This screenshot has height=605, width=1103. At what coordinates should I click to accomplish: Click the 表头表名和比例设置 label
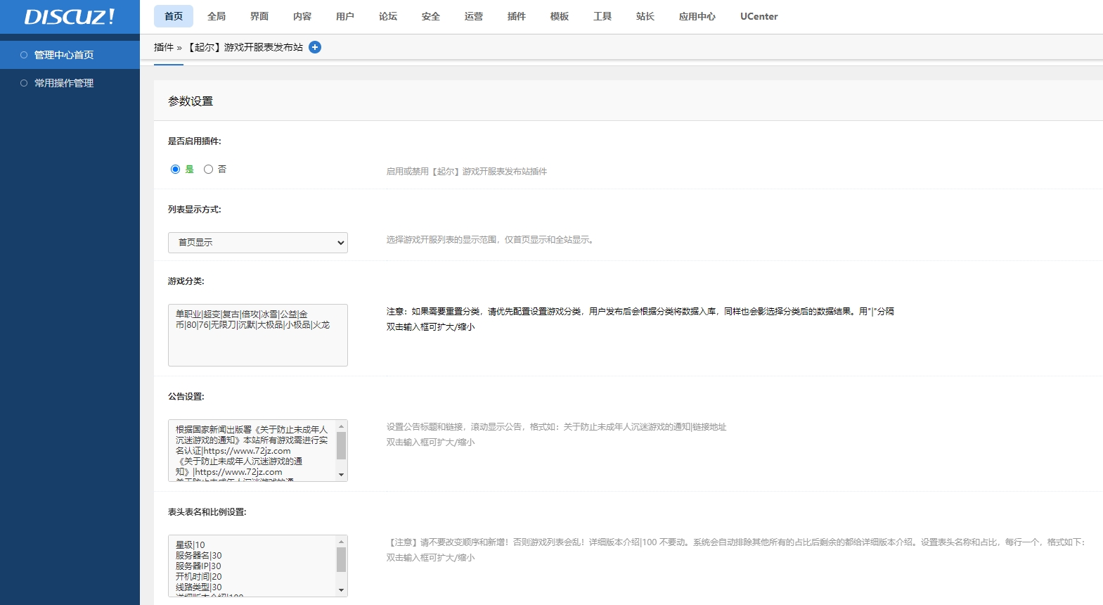[x=207, y=512]
